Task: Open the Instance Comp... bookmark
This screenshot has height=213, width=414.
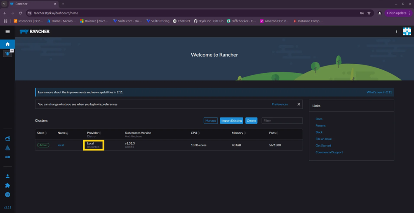Action: click(308, 21)
